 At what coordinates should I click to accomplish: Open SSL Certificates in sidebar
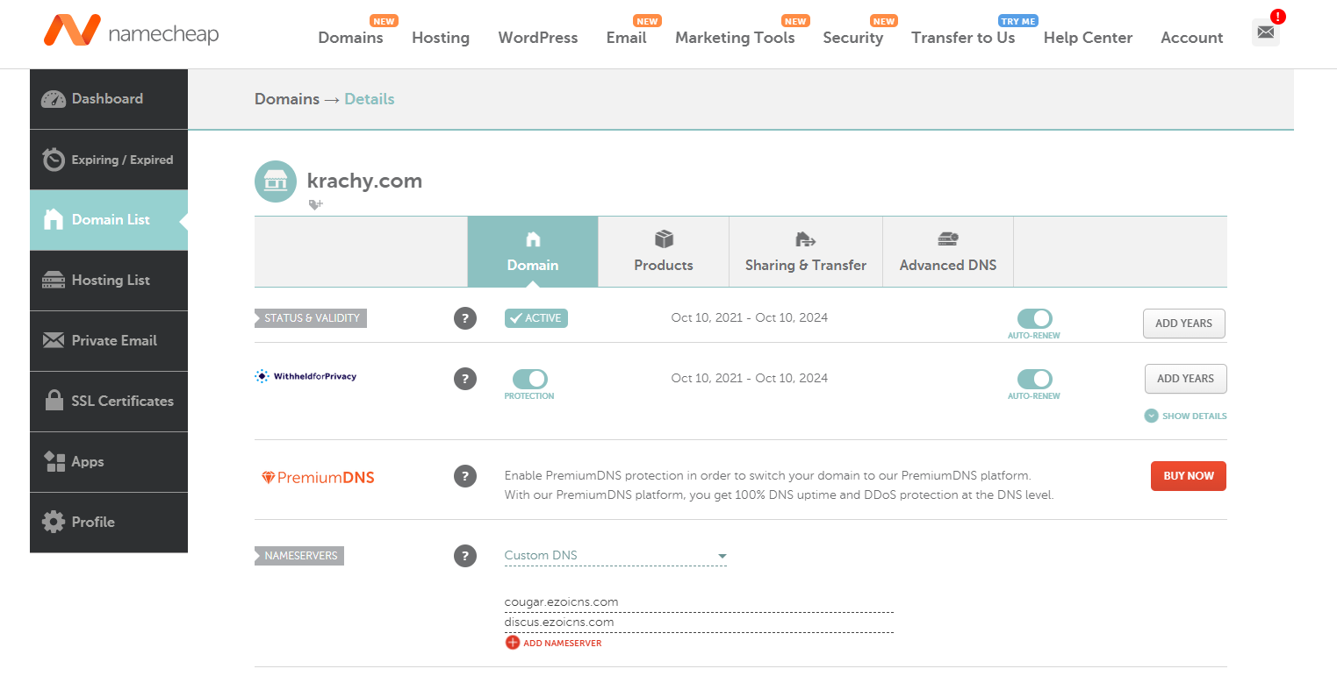(x=109, y=401)
